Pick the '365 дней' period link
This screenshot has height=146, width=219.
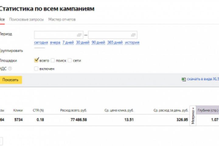pyautogui.click(x=115, y=43)
